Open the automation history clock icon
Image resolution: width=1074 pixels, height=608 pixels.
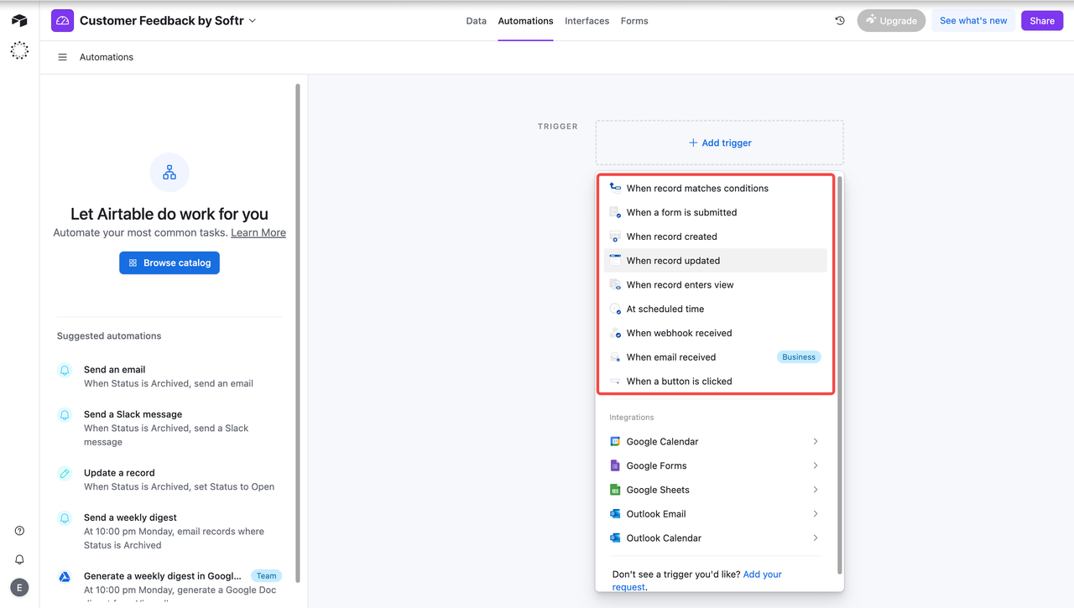(x=839, y=20)
